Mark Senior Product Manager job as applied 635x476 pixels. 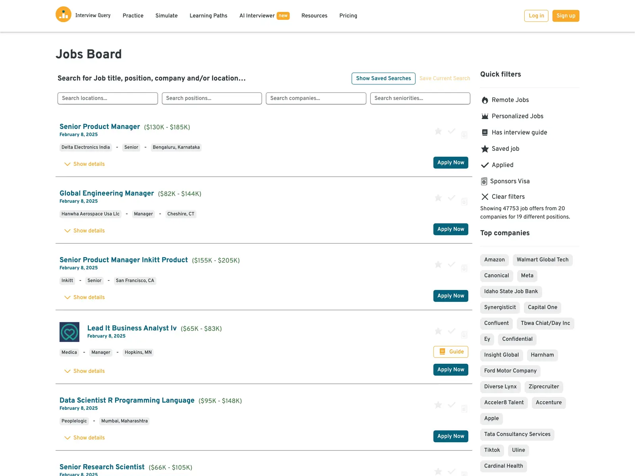pos(452,131)
